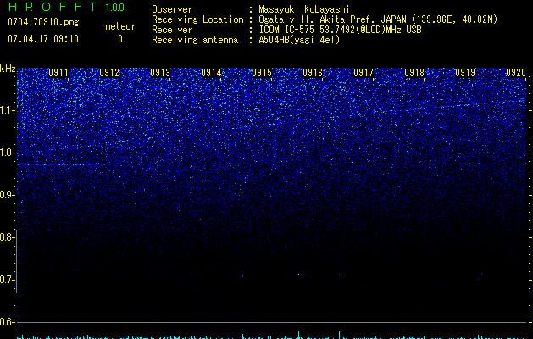
Task: Select the ICOM IC-575 receiver text
Action: coord(340,30)
